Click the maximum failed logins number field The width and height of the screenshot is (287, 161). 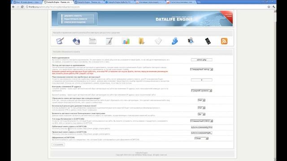point(201,80)
